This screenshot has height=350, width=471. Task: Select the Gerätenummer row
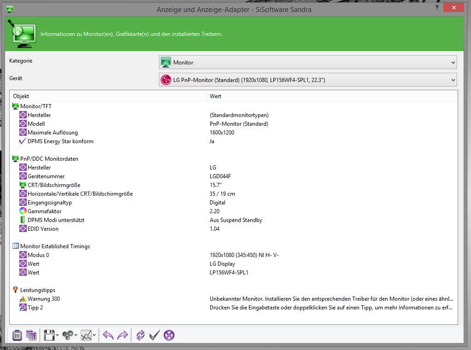coord(233,176)
